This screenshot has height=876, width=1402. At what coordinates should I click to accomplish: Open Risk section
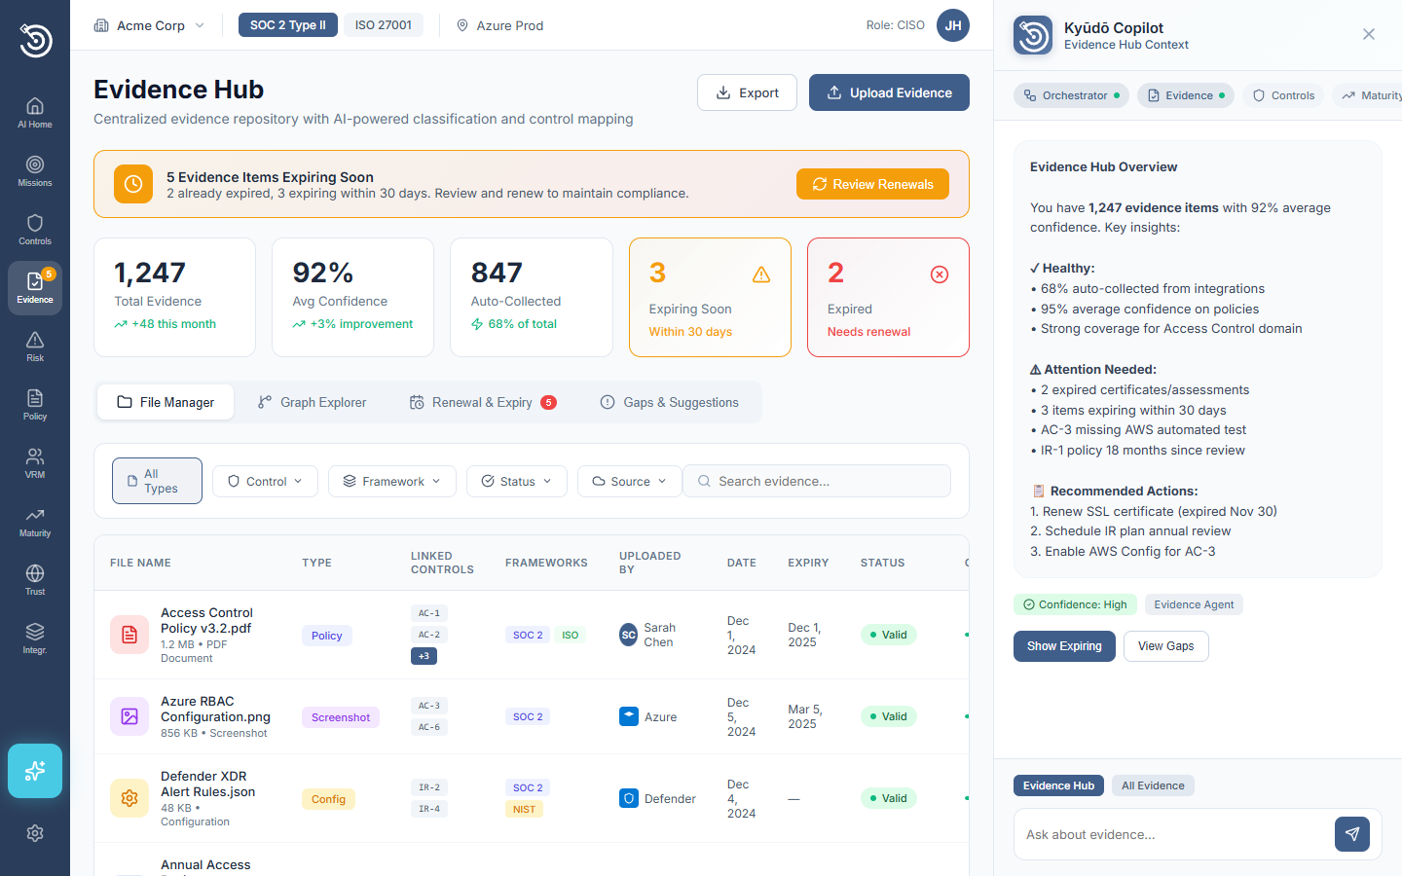[35, 346]
